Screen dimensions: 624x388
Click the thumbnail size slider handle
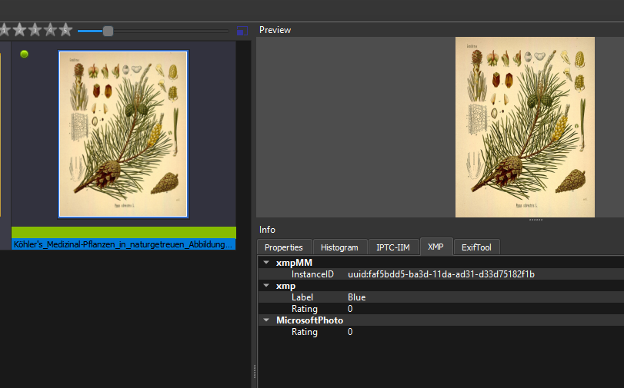(x=108, y=31)
